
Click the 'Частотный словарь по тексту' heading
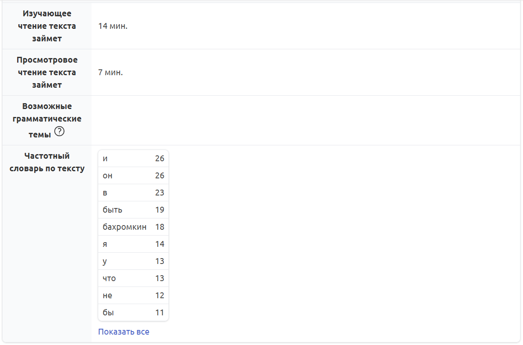pos(47,162)
